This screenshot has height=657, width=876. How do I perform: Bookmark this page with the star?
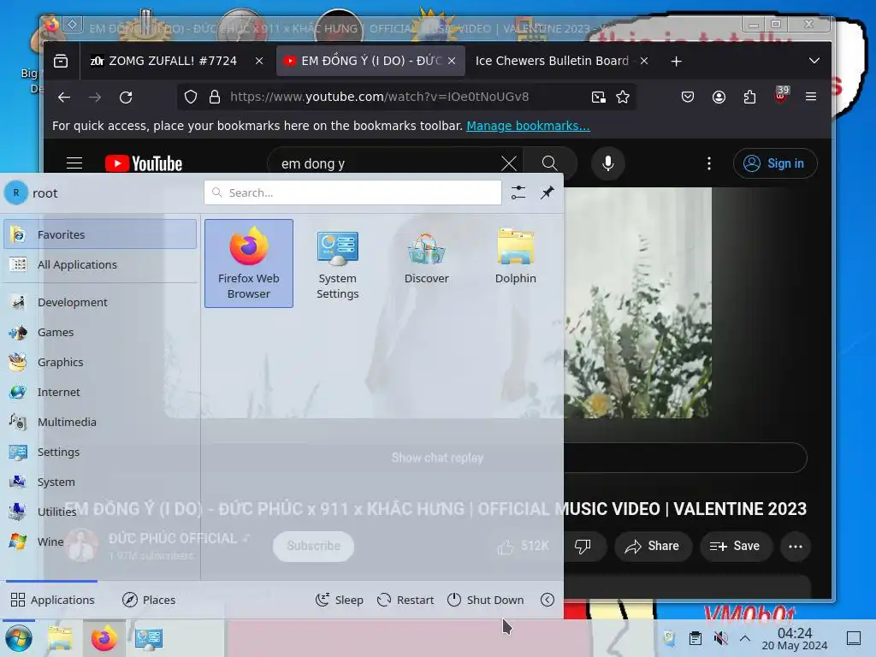coord(623,98)
